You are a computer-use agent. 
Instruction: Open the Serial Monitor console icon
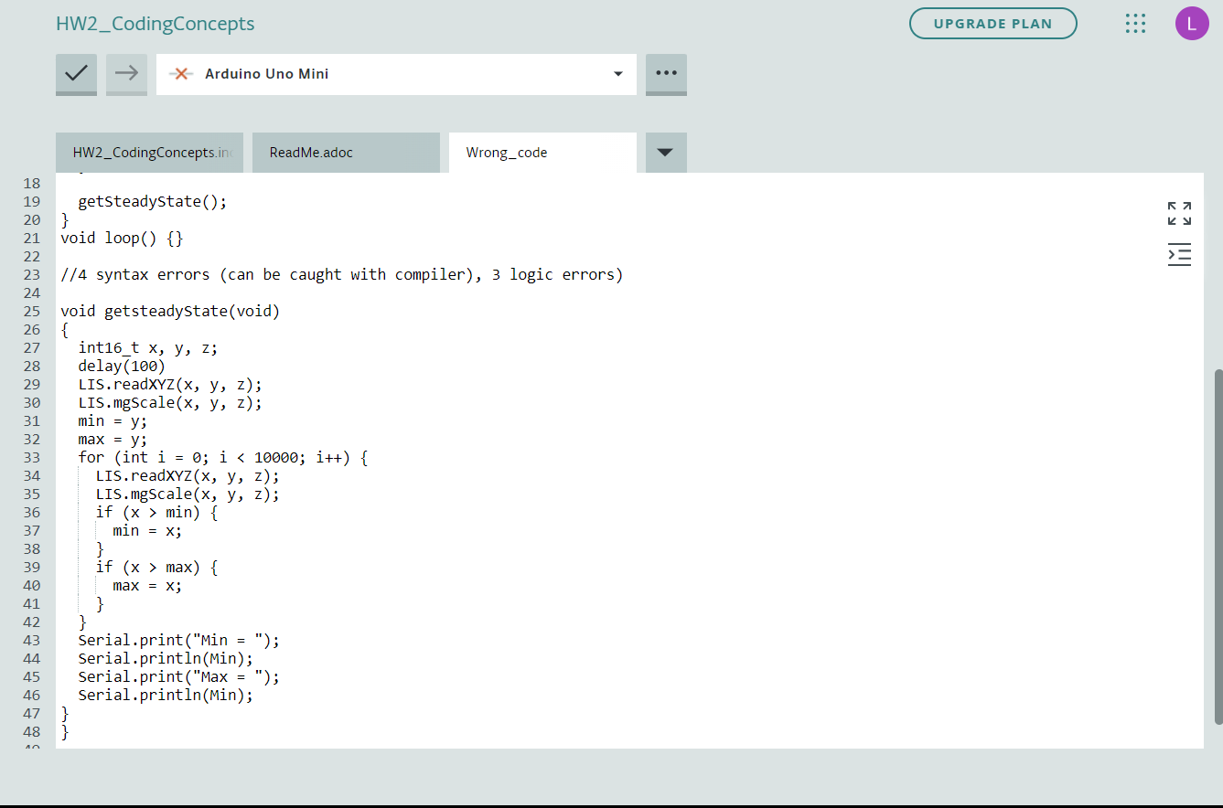[1179, 254]
